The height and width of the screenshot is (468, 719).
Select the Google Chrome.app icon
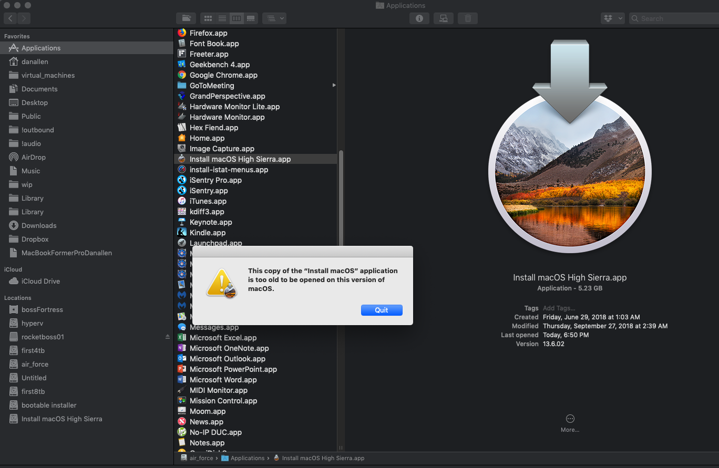click(x=182, y=75)
